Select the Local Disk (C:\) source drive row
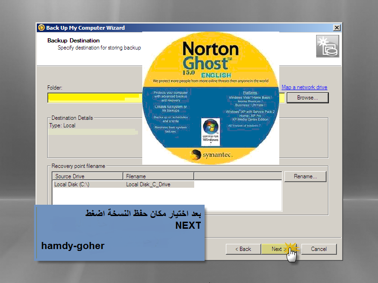The width and height of the screenshot is (378, 283). click(x=123, y=184)
